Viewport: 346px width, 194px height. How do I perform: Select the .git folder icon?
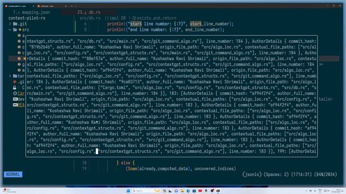pos(15,24)
